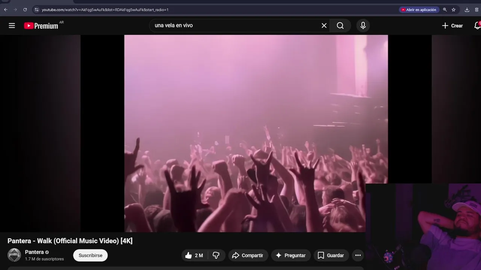The width and height of the screenshot is (481, 270).
Task: Click '1.7 M de suscriptores' text
Action: pos(44,259)
